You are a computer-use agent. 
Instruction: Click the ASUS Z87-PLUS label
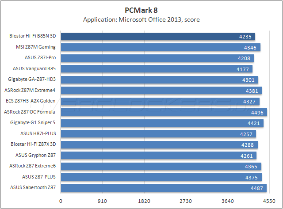click(x=39, y=177)
